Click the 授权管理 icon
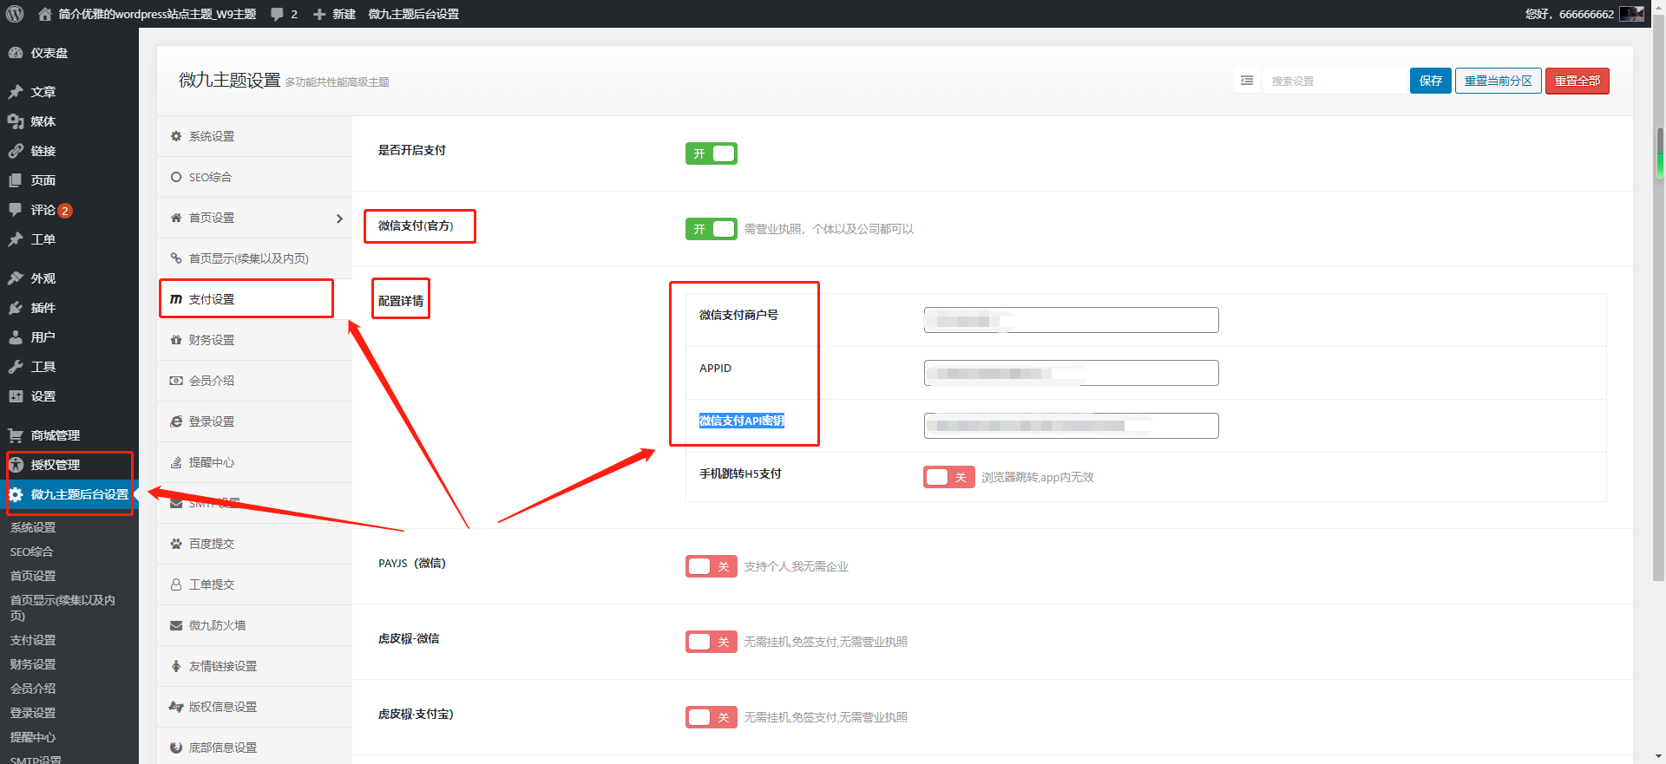 [16, 465]
